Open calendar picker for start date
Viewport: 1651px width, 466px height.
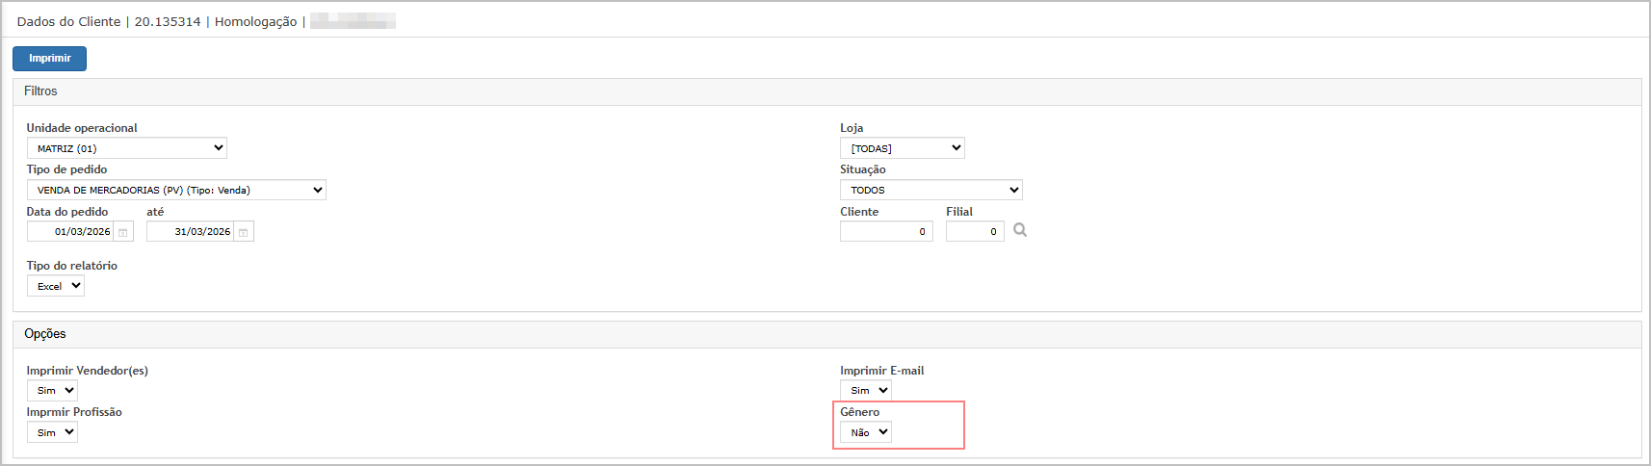coord(123,232)
